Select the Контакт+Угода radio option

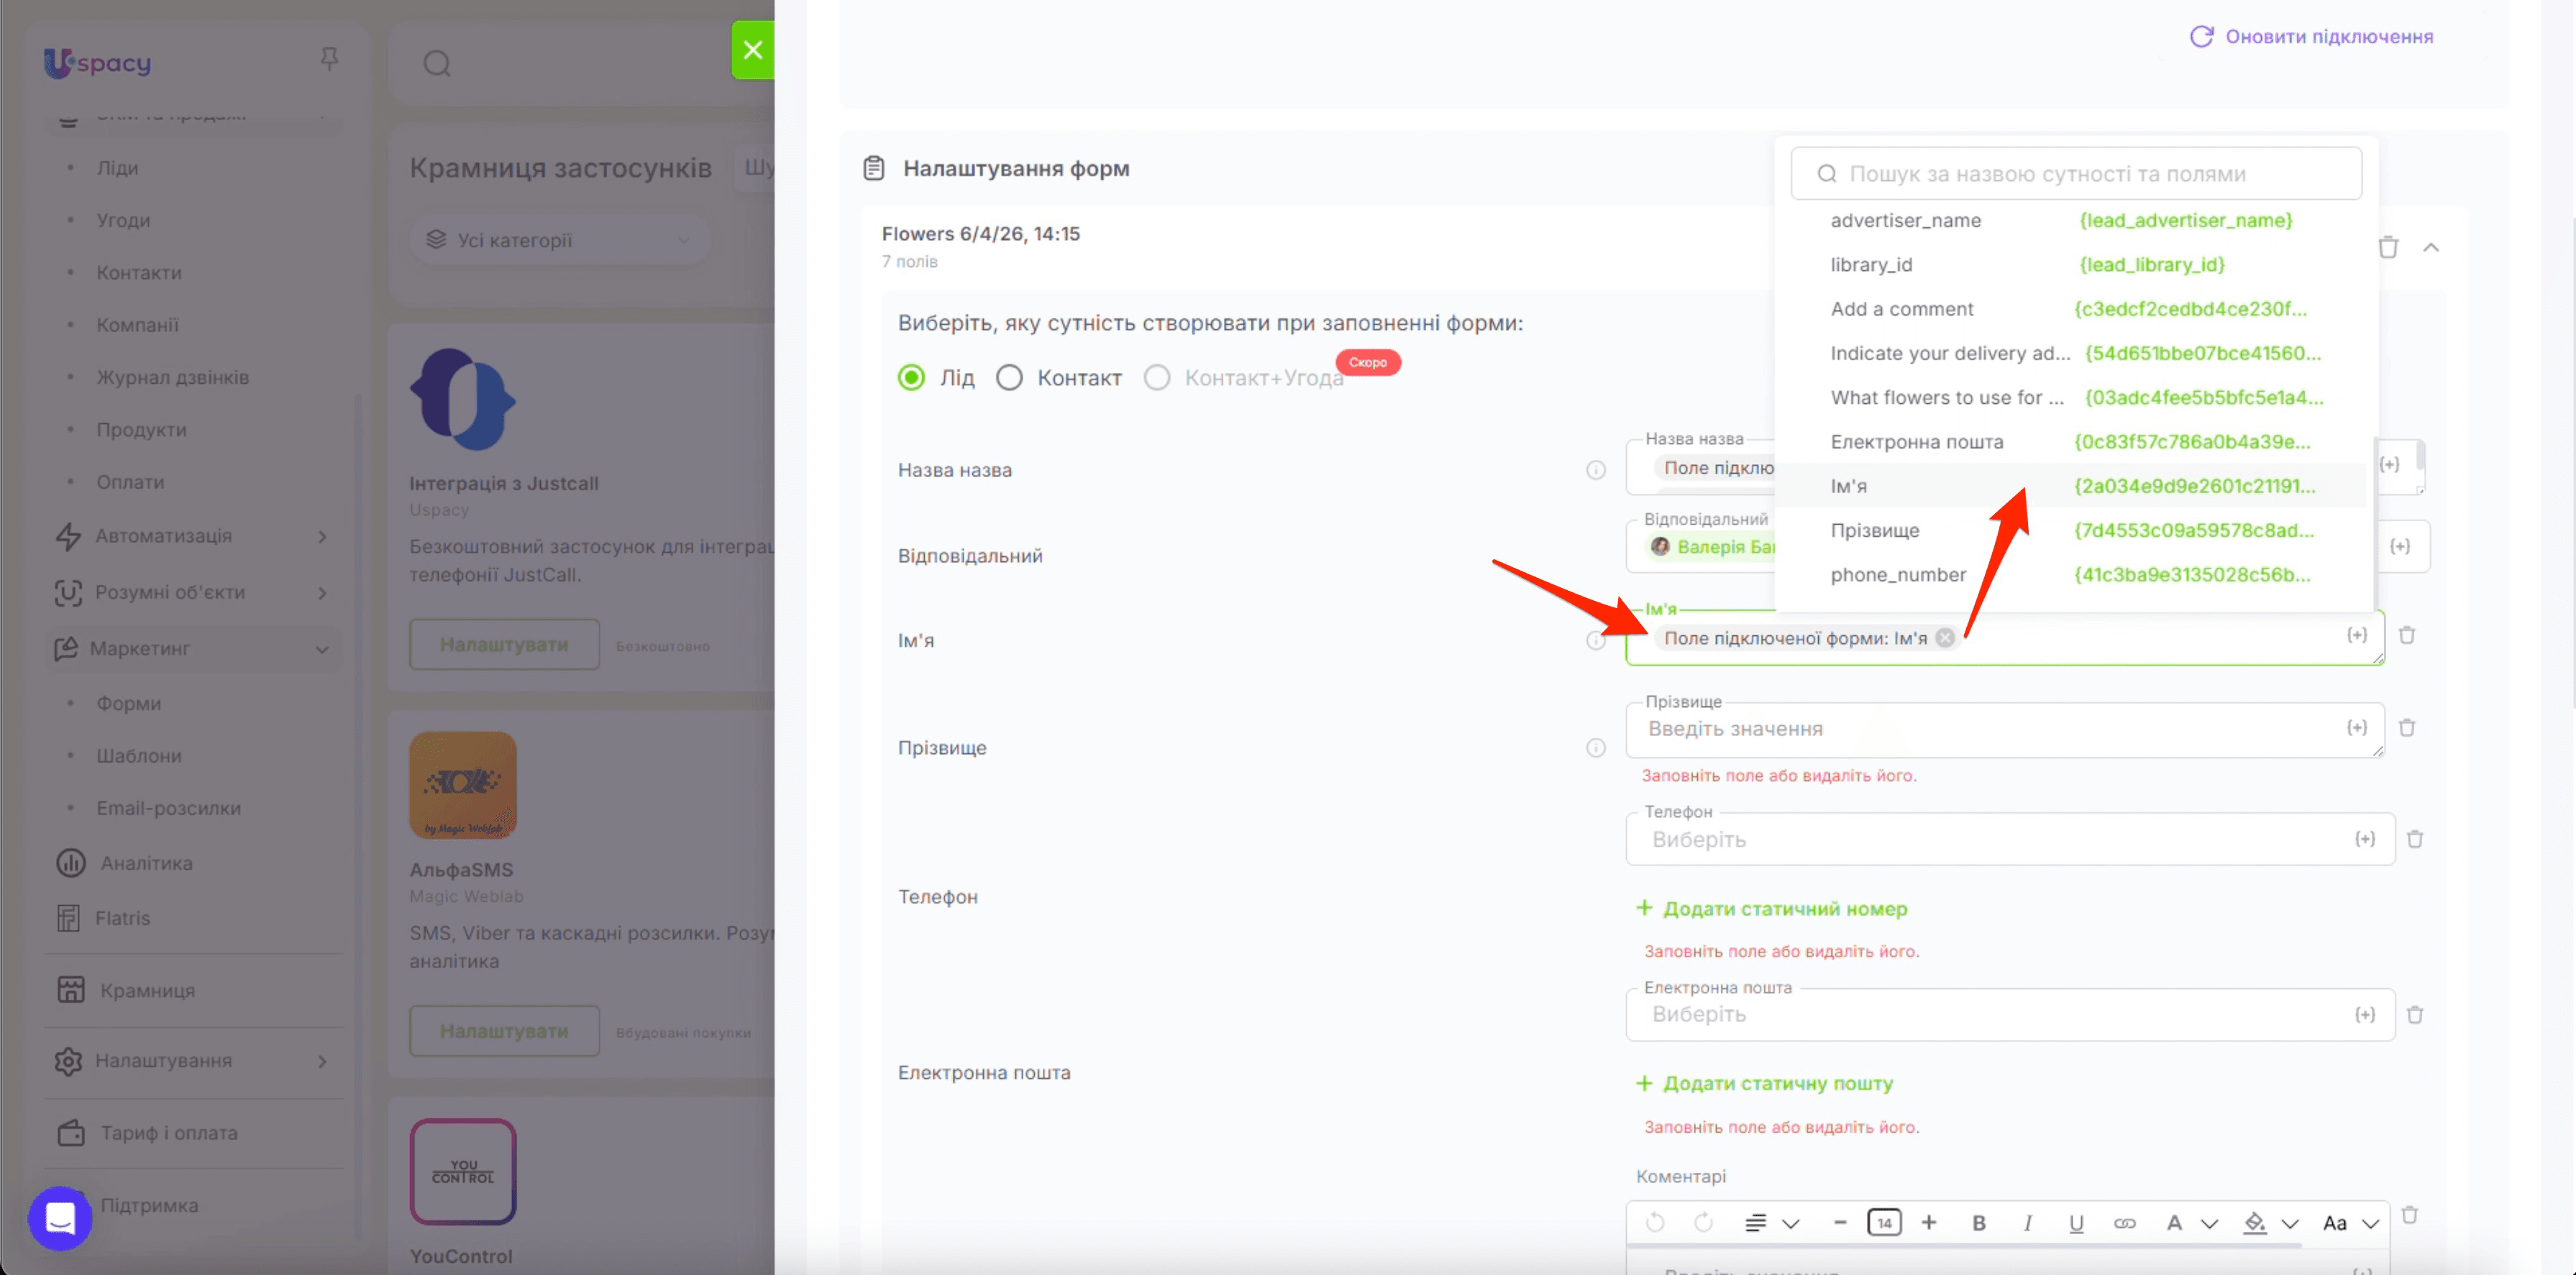tap(1157, 378)
